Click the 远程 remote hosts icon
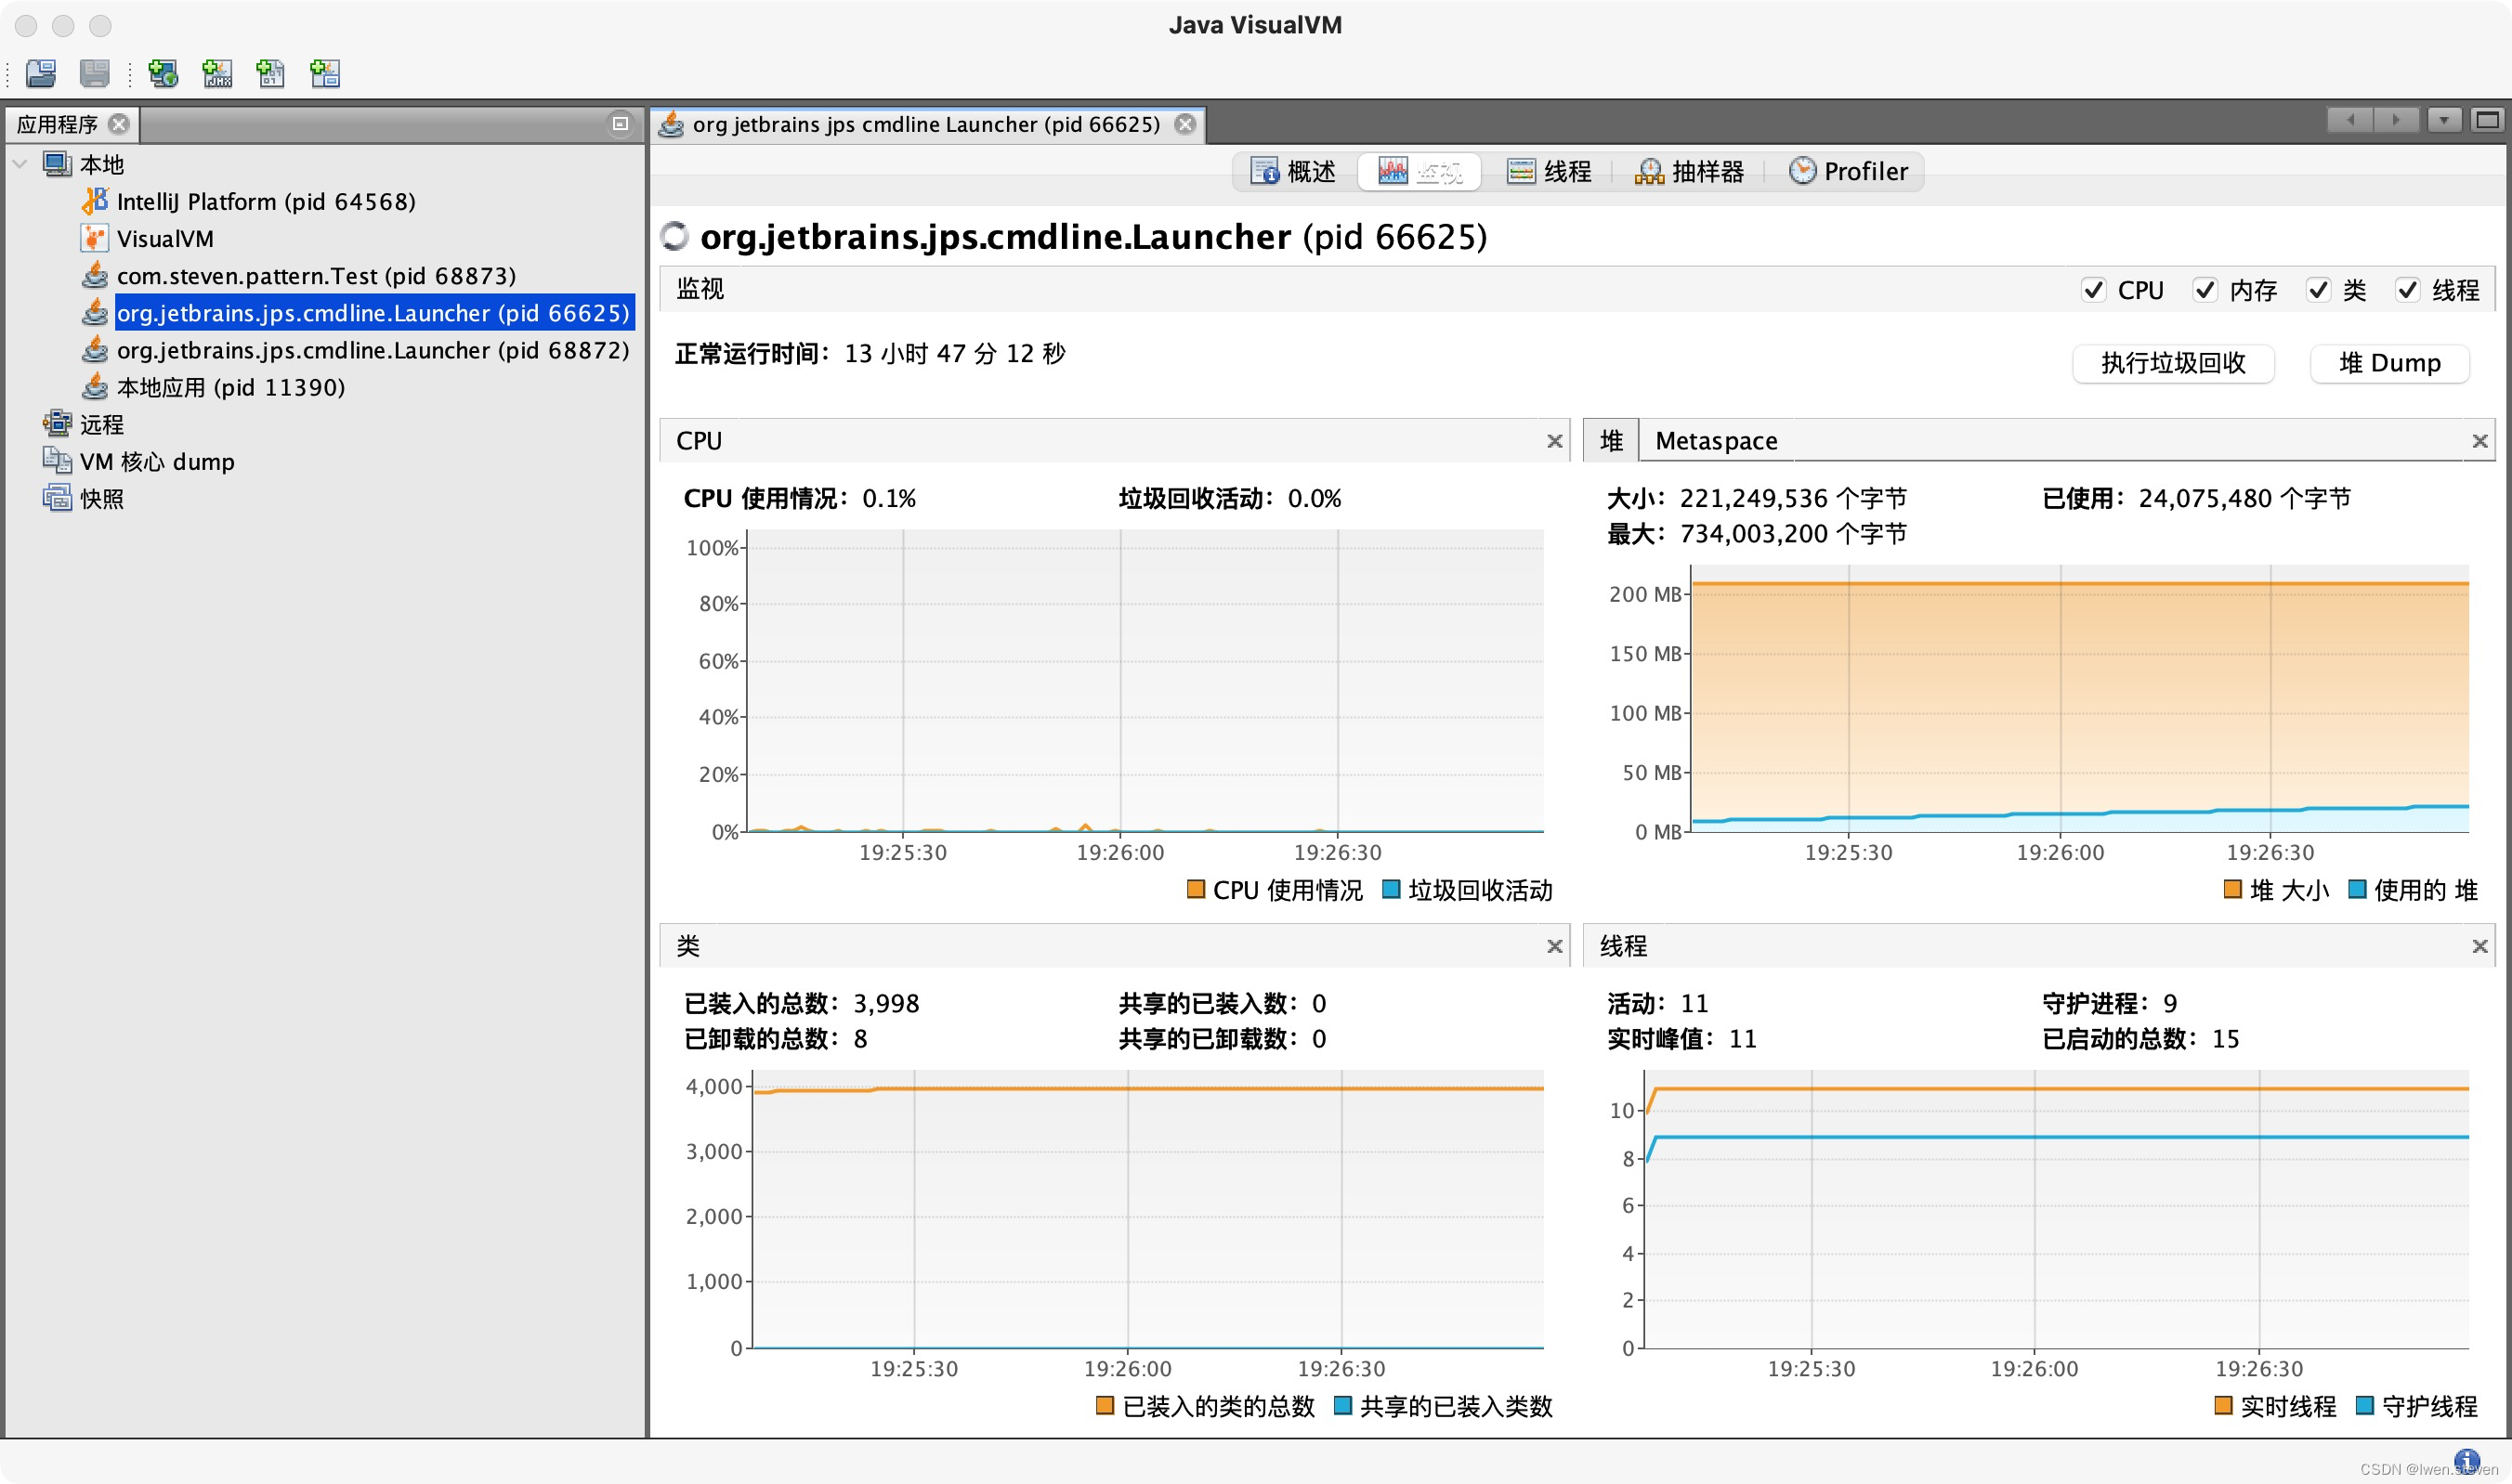This screenshot has height=1484, width=2512. [x=57, y=424]
